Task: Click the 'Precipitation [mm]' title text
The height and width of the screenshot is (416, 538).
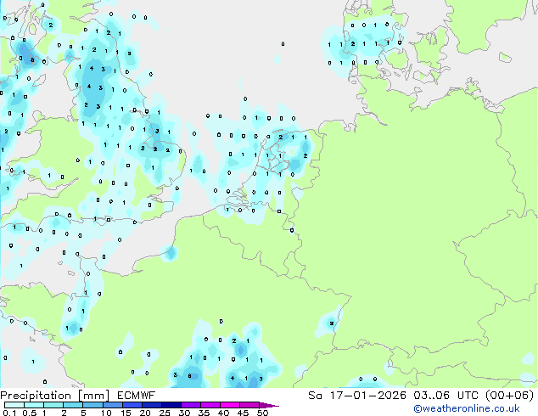Action: pos(54,396)
